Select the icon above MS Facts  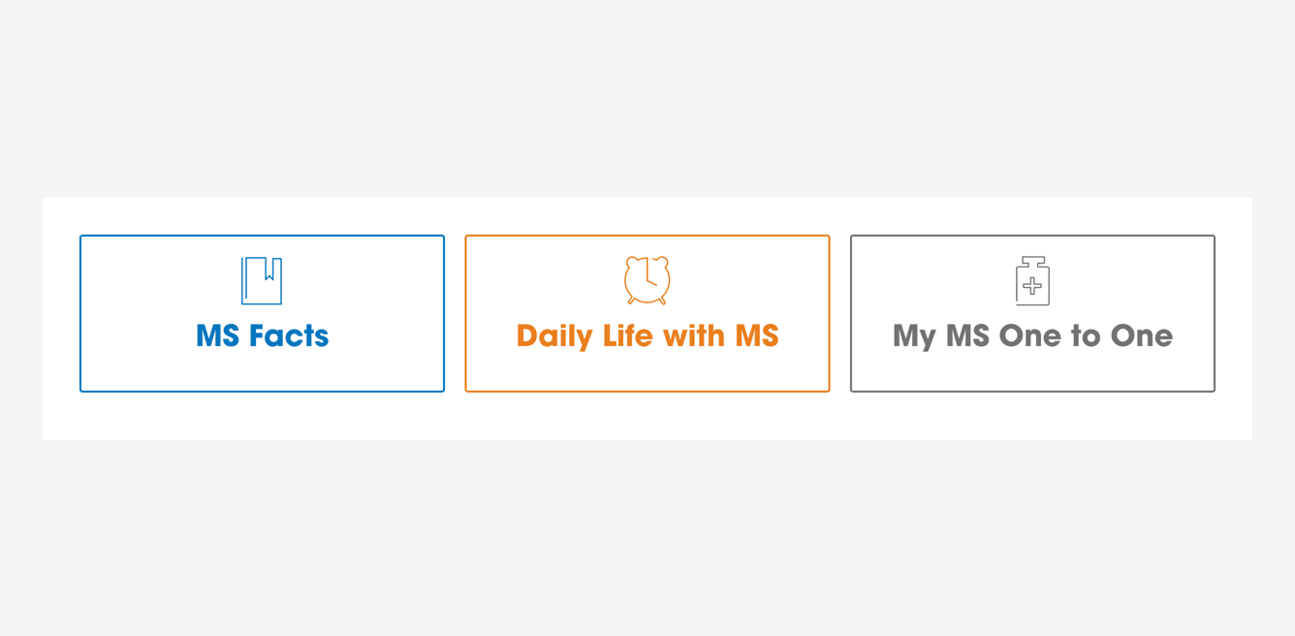(x=262, y=281)
